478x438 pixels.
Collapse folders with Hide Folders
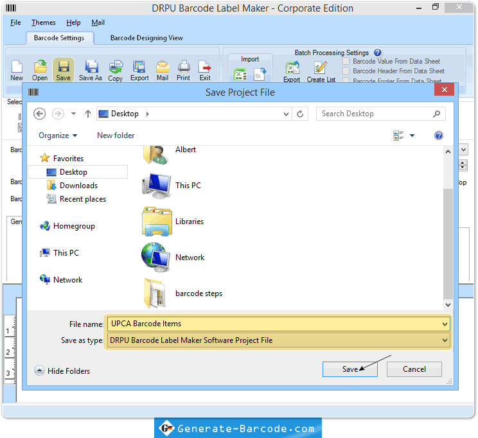coord(62,371)
